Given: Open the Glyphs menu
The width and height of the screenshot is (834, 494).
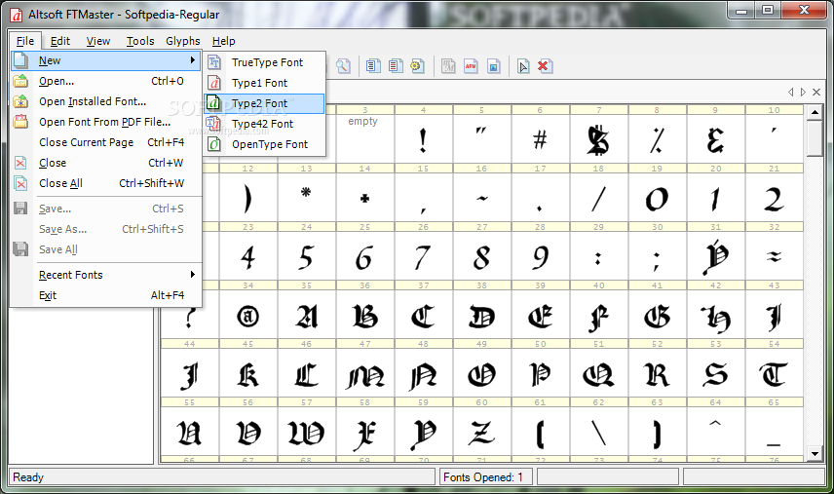Looking at the screenshot, I should click(x=183, y=41).
